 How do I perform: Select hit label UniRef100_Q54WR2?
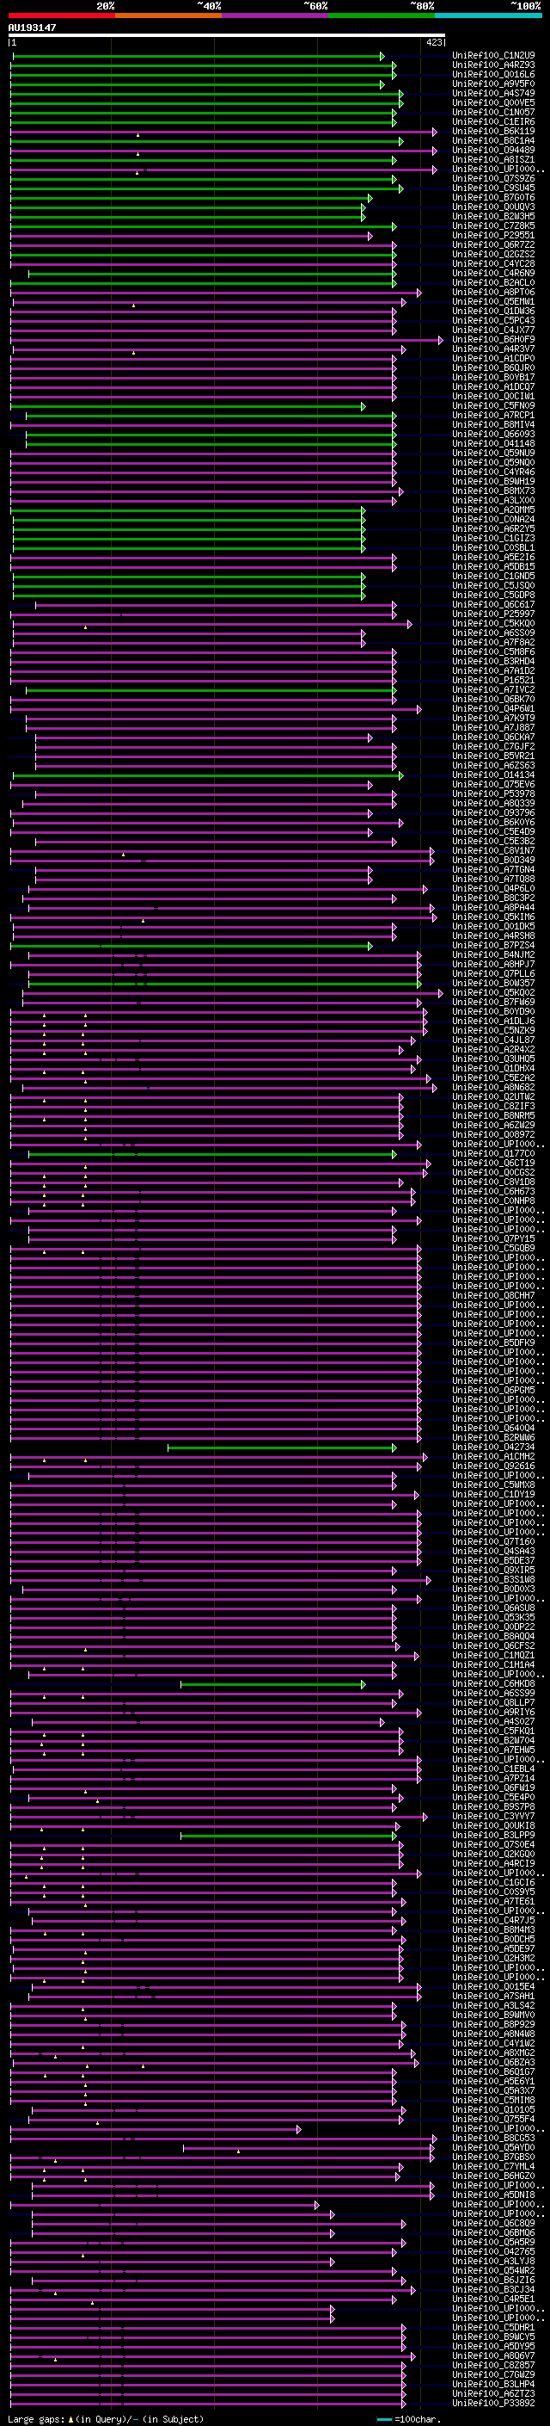[x=493, y=2270]
